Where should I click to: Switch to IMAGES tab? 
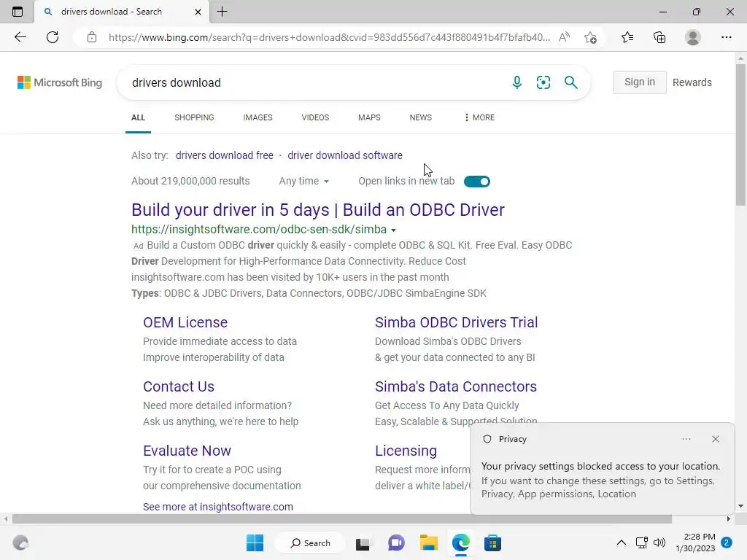258,117
